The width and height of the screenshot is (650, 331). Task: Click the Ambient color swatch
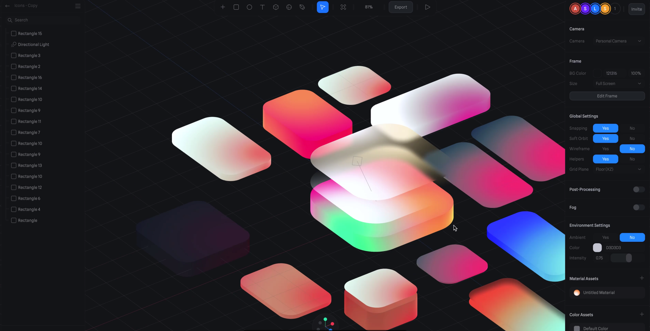(x=597, y=248)
